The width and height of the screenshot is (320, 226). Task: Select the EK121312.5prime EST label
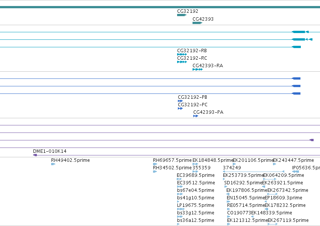pos(247,220)
